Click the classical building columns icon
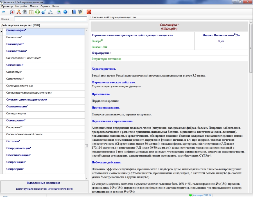The image size is (253, 197). (31, 12)
